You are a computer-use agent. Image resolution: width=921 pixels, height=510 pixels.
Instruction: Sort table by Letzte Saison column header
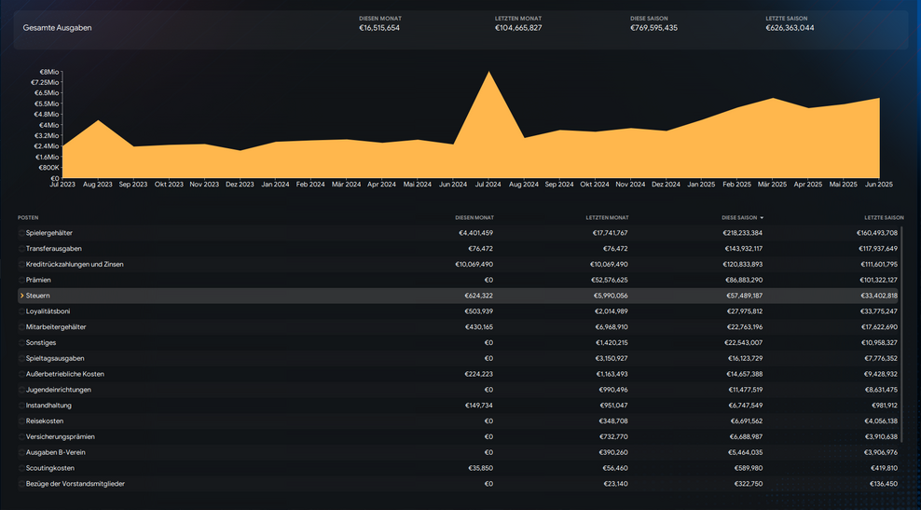click(x=884, y=217)
